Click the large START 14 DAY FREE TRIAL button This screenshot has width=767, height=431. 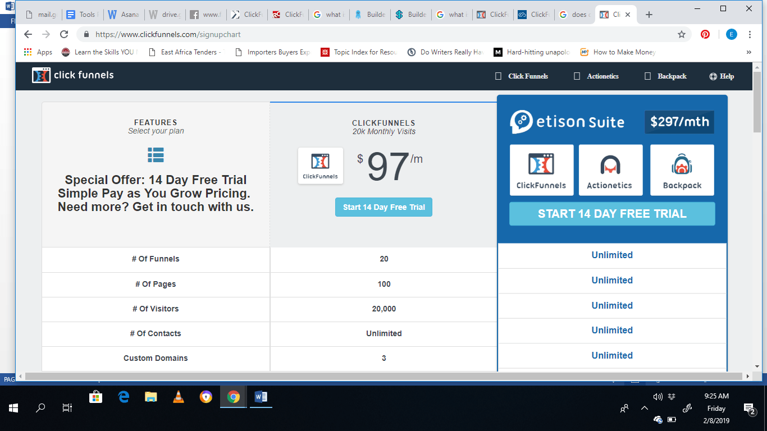(x=612, y=214)
